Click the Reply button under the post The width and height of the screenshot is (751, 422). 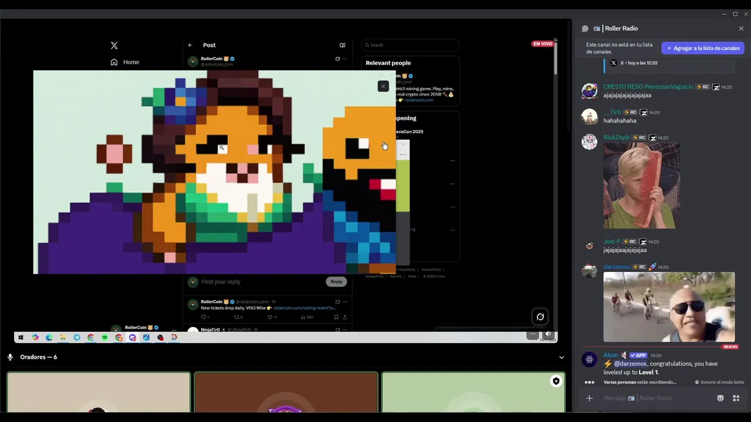pos(336,281)
